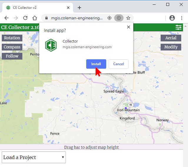Switch map to Aerial view
The width and height of the screenshot is (188, 167).
point(171,38)
